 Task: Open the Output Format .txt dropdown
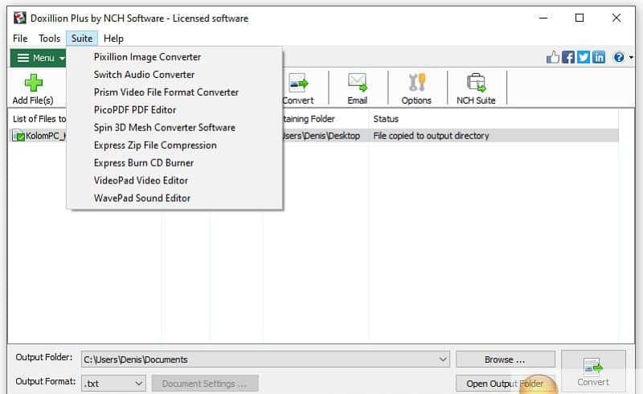(138, 384)
